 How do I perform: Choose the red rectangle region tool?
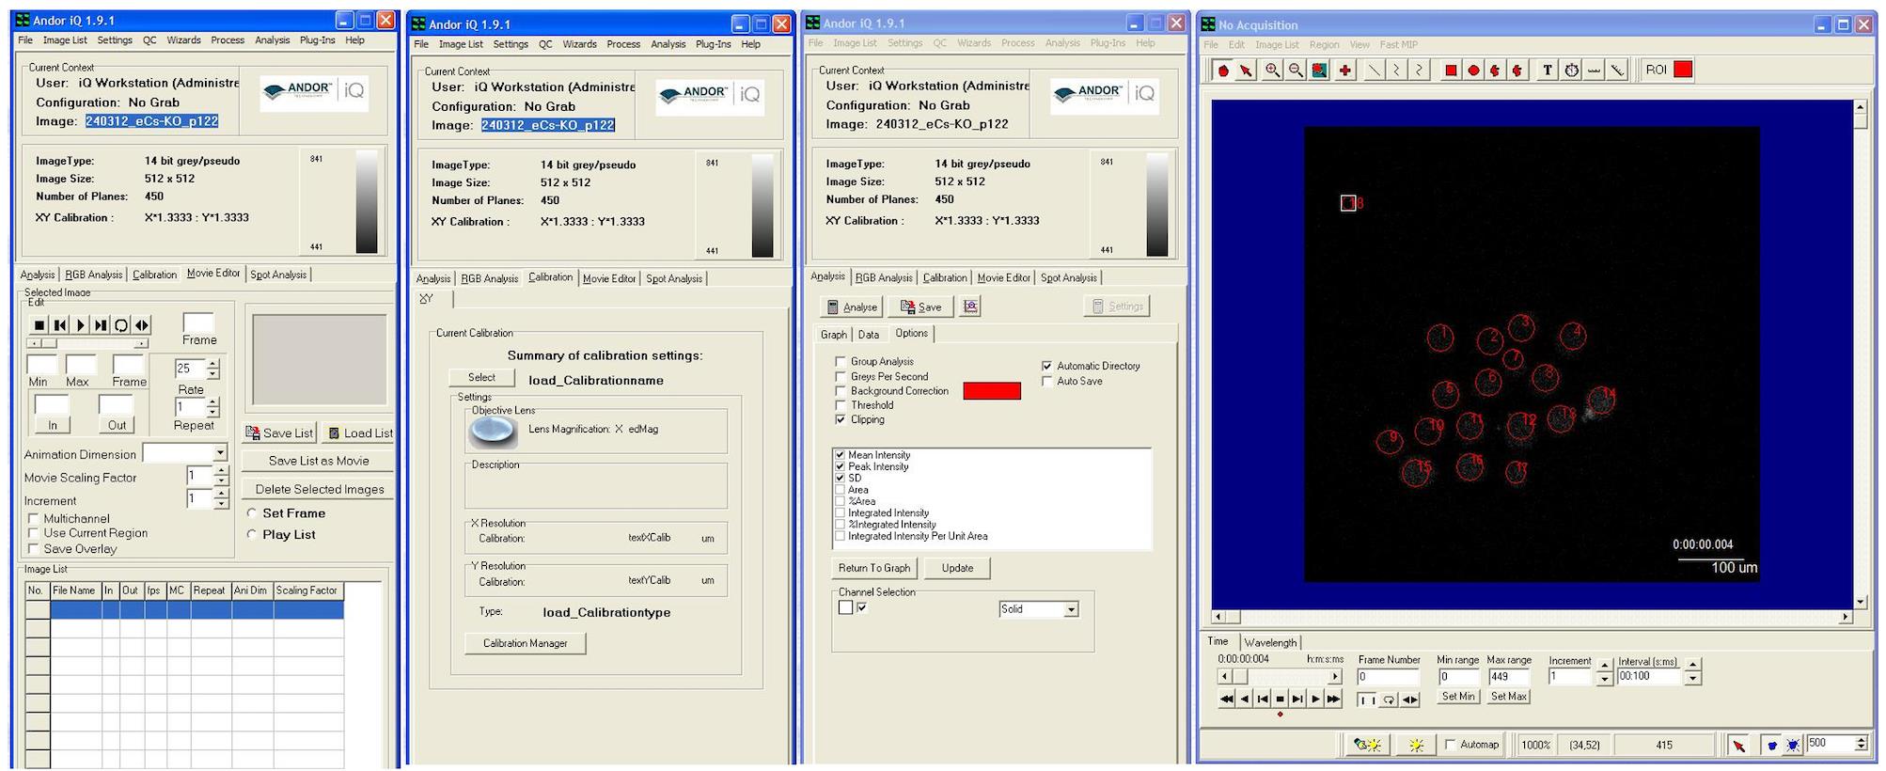1451,71
